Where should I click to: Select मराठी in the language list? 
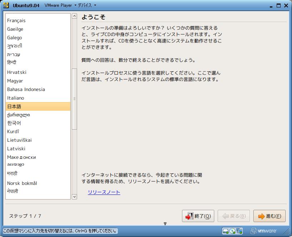click(x=38, y=173)
